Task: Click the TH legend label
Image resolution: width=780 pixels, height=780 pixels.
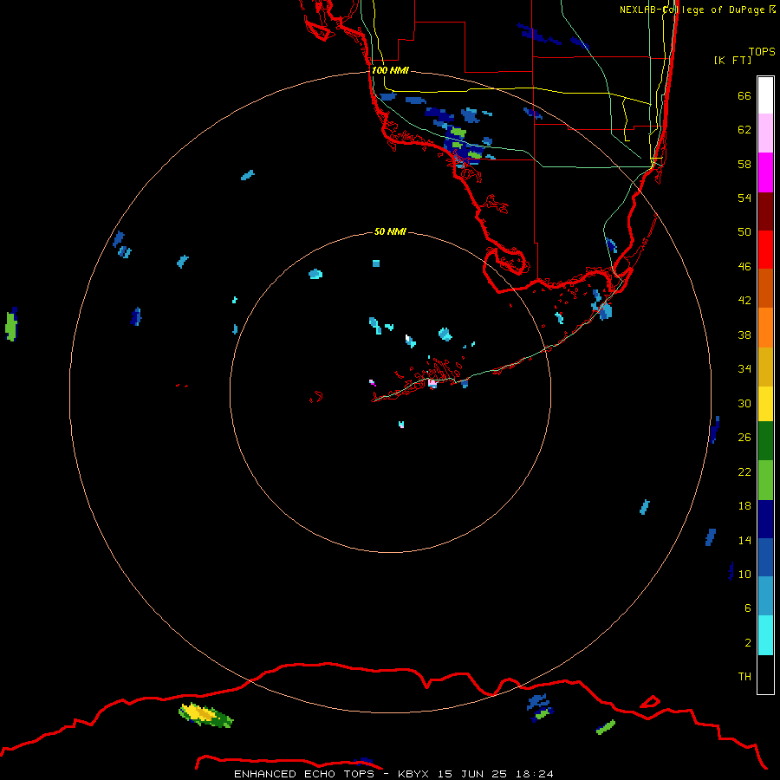Action: coord(744,677)
